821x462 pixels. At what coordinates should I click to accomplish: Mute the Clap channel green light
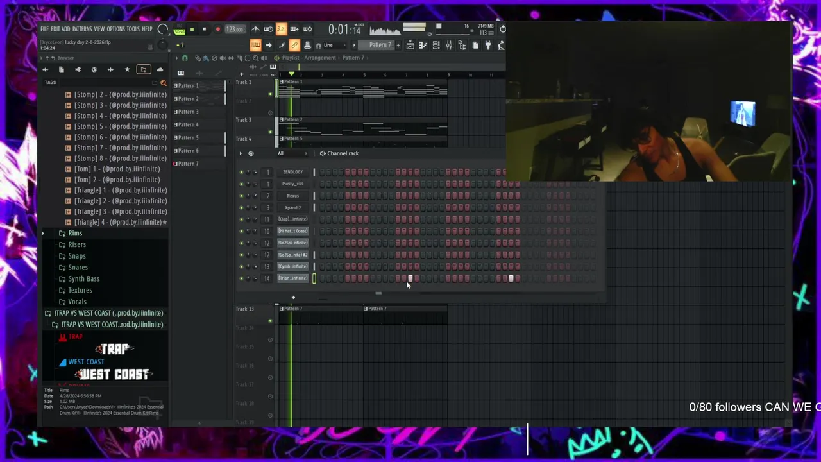[241, 219]
